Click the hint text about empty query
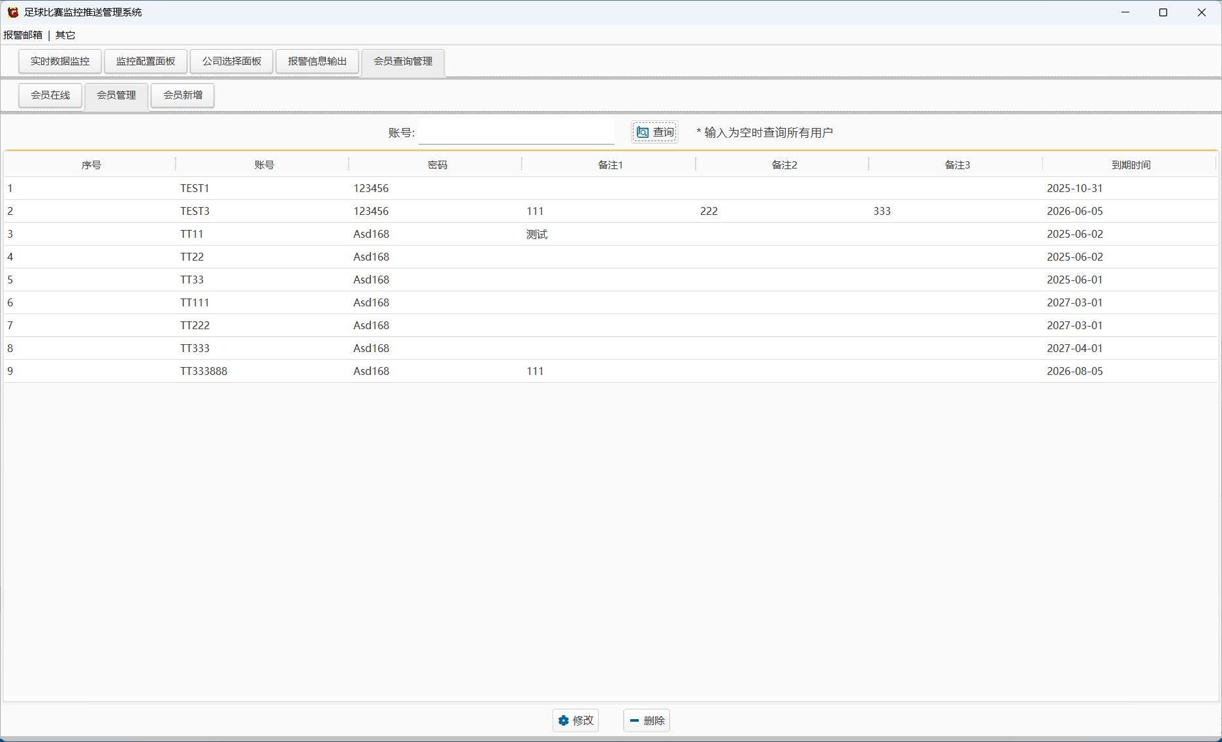The width and height of the screenshot is (1222, 742). coord(765,133)
